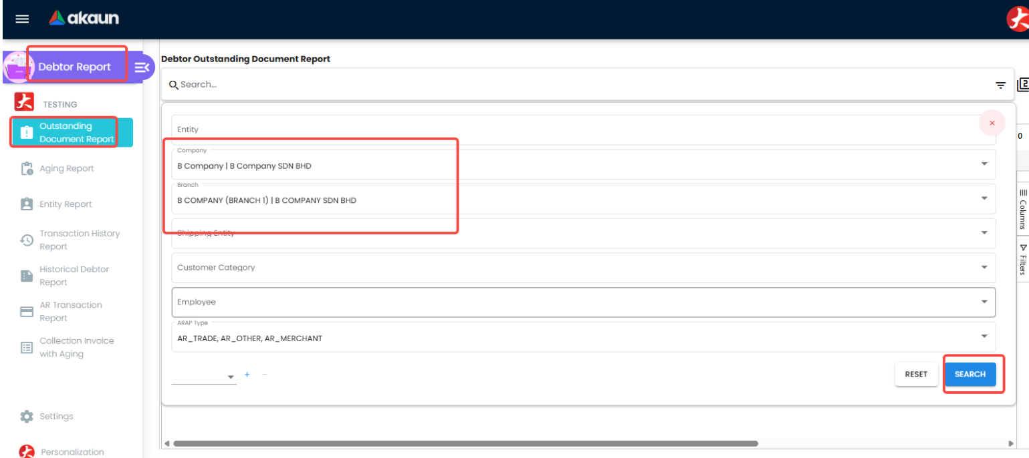Click the akaun logo

coord(83,18)
